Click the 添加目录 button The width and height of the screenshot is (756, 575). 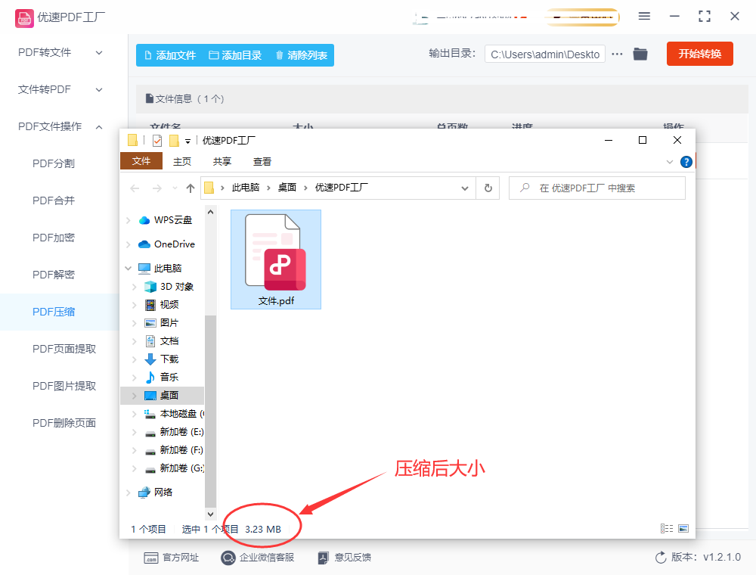pyautogui.click(x=235, y=55)
